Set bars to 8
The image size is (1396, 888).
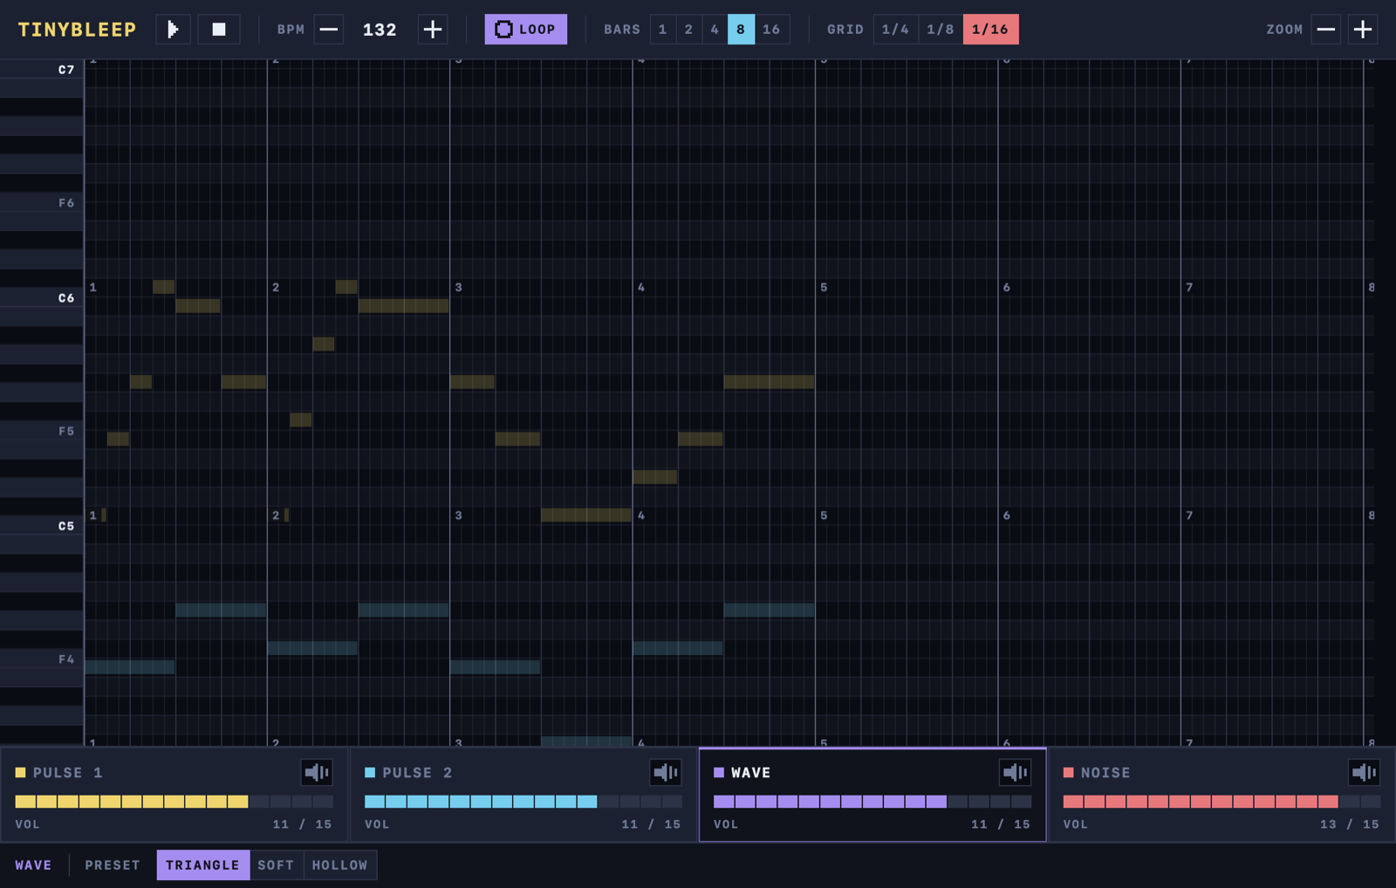point(741,30)
